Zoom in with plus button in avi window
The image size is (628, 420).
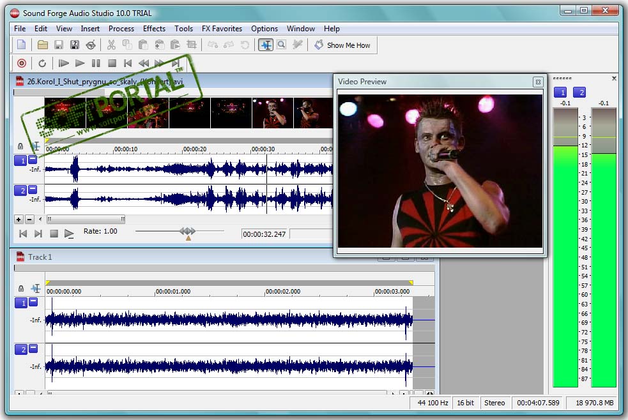click(19, 220)
